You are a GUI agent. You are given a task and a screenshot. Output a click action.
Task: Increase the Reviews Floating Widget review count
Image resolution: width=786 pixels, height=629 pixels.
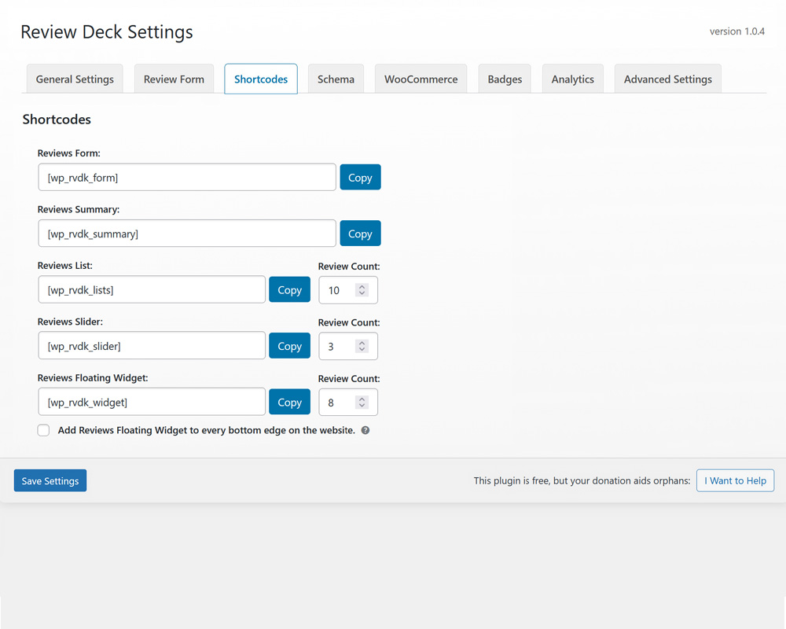click(362, 399)
